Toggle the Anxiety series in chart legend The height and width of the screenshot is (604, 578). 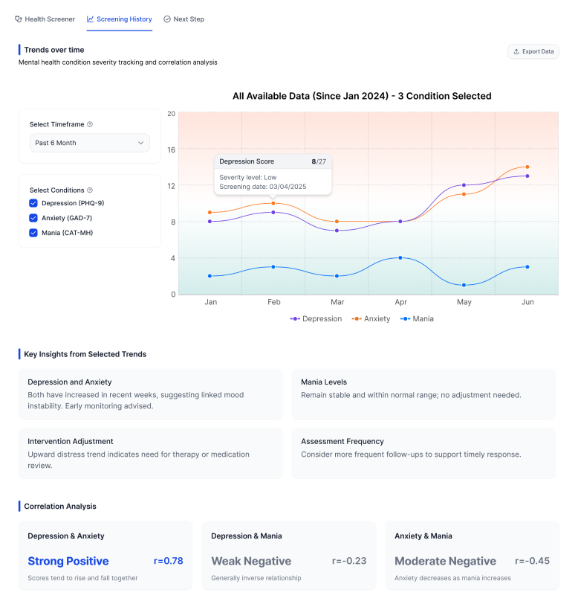click(x=371, y=318)
